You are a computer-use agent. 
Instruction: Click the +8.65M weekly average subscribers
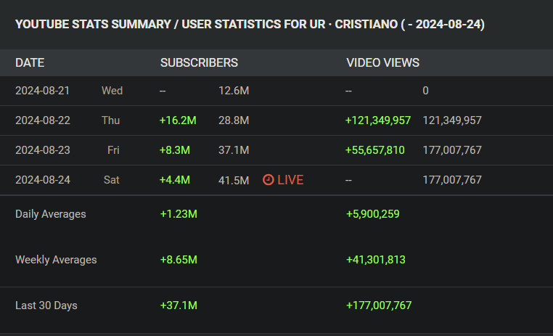coord(179,260)
